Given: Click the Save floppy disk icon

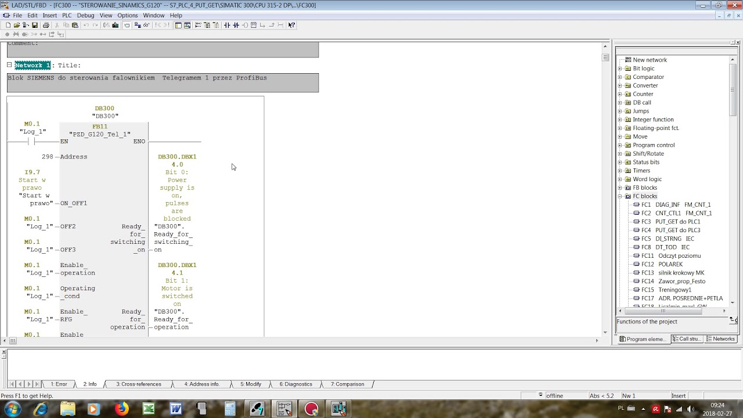Looking at the screenshot, I should point(35,25).
